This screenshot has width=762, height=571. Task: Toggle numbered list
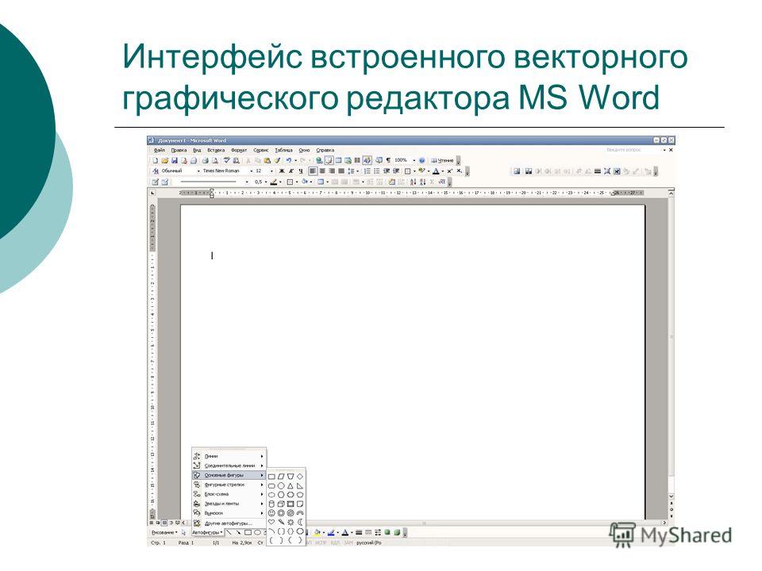point(367,171)
